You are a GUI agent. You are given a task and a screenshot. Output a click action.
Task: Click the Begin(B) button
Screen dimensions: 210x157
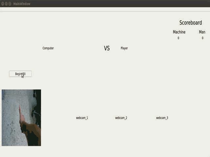point(20,74)
